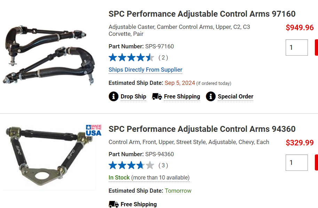Open the SPC Performance Control Arms 94360 product page
Screen dimensions: 318x208
[202, 129]
